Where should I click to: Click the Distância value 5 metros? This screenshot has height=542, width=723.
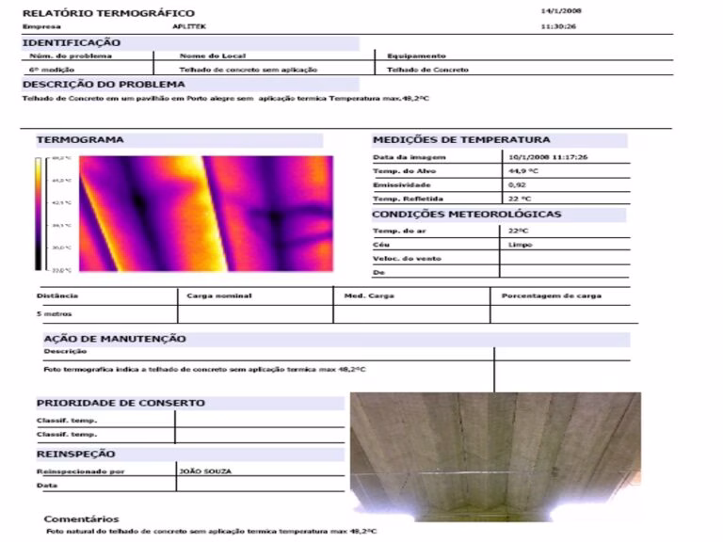pyautogui.click(x=54, y=313)
